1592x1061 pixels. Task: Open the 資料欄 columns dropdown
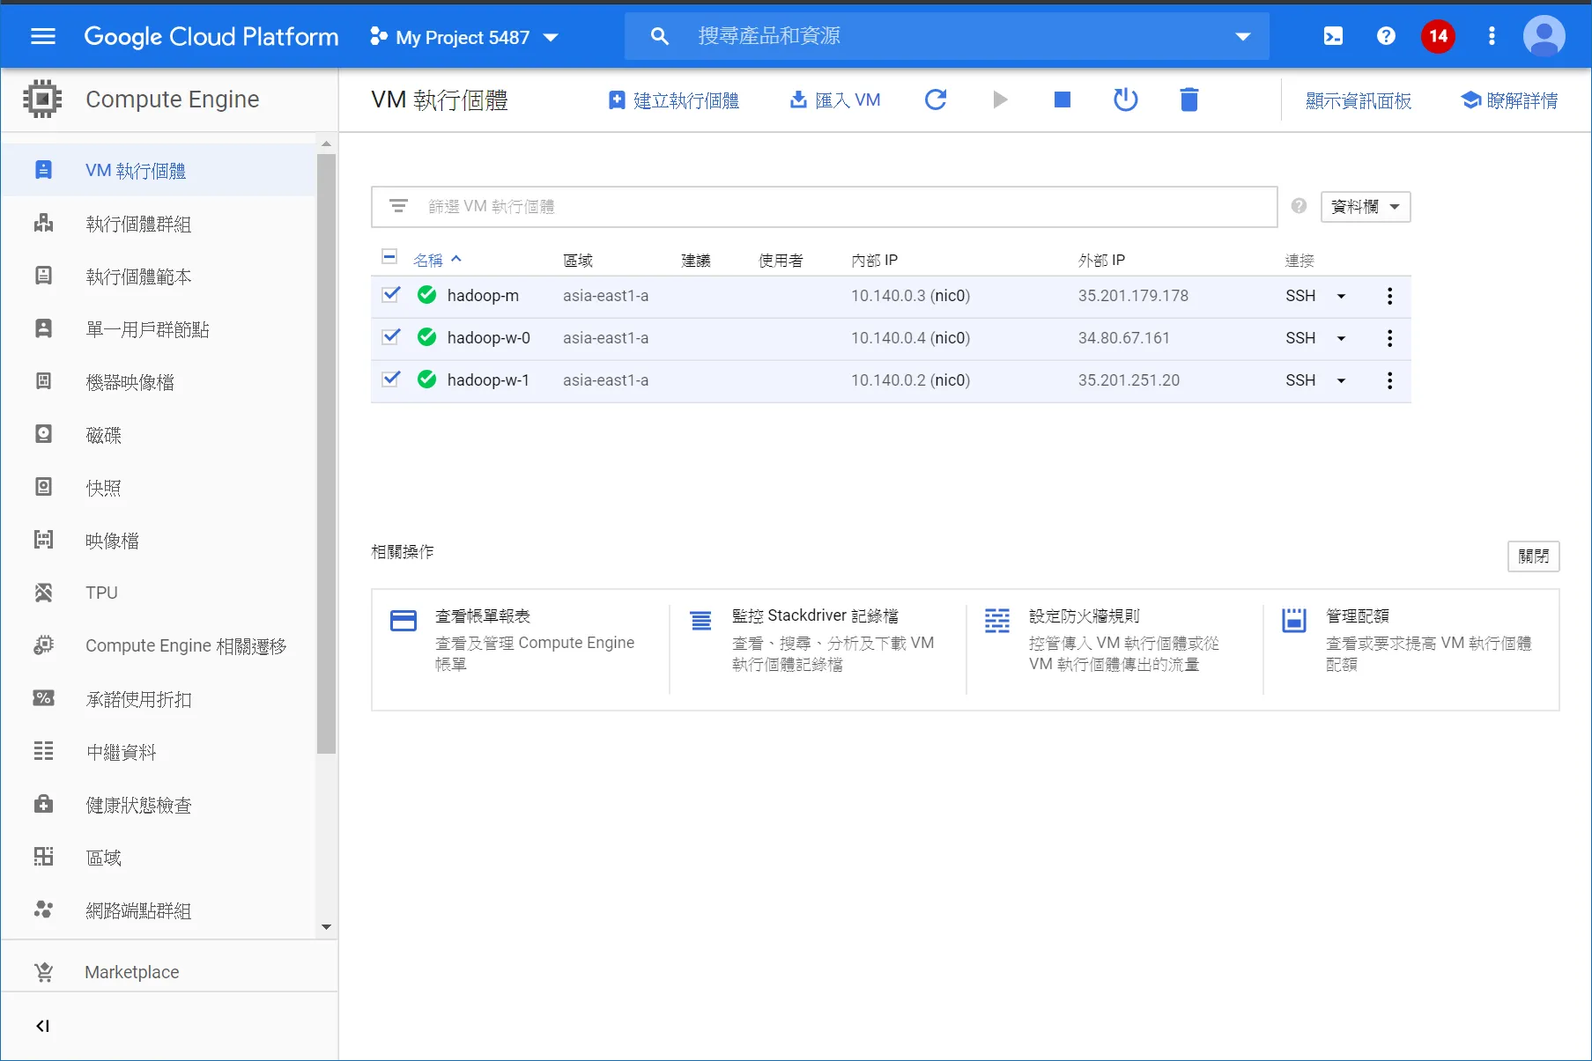coord(1366,207)
